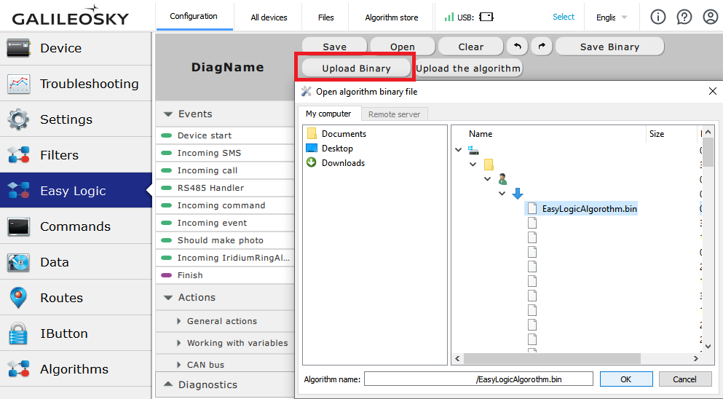Image resolution: width=723 pixels, height=399 pixels.
Task: Collapse the downloads tree node
Action: click(502, 193)
